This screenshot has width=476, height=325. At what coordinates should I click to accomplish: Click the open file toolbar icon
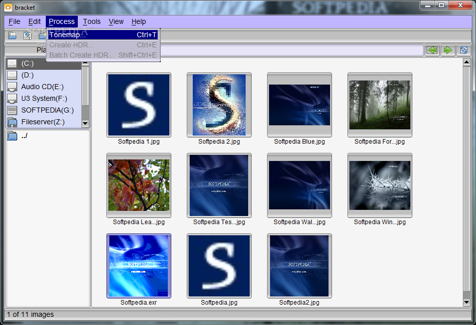point(12,36)
